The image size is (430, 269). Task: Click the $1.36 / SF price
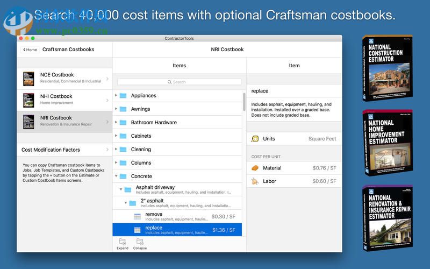(224, 230)
